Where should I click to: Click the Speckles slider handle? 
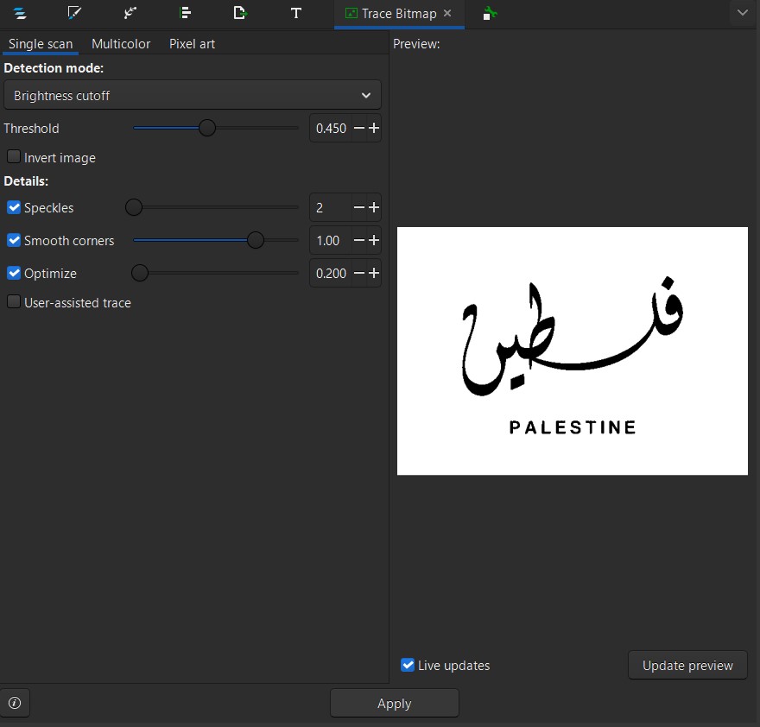click(134, 207)
